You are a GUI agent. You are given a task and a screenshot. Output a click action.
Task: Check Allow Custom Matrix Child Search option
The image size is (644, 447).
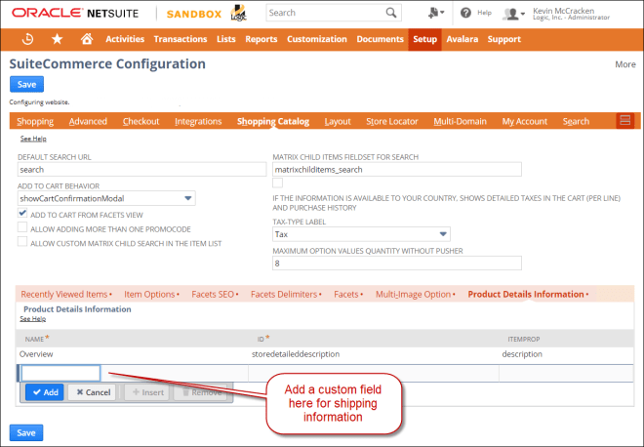coord(22,241)
